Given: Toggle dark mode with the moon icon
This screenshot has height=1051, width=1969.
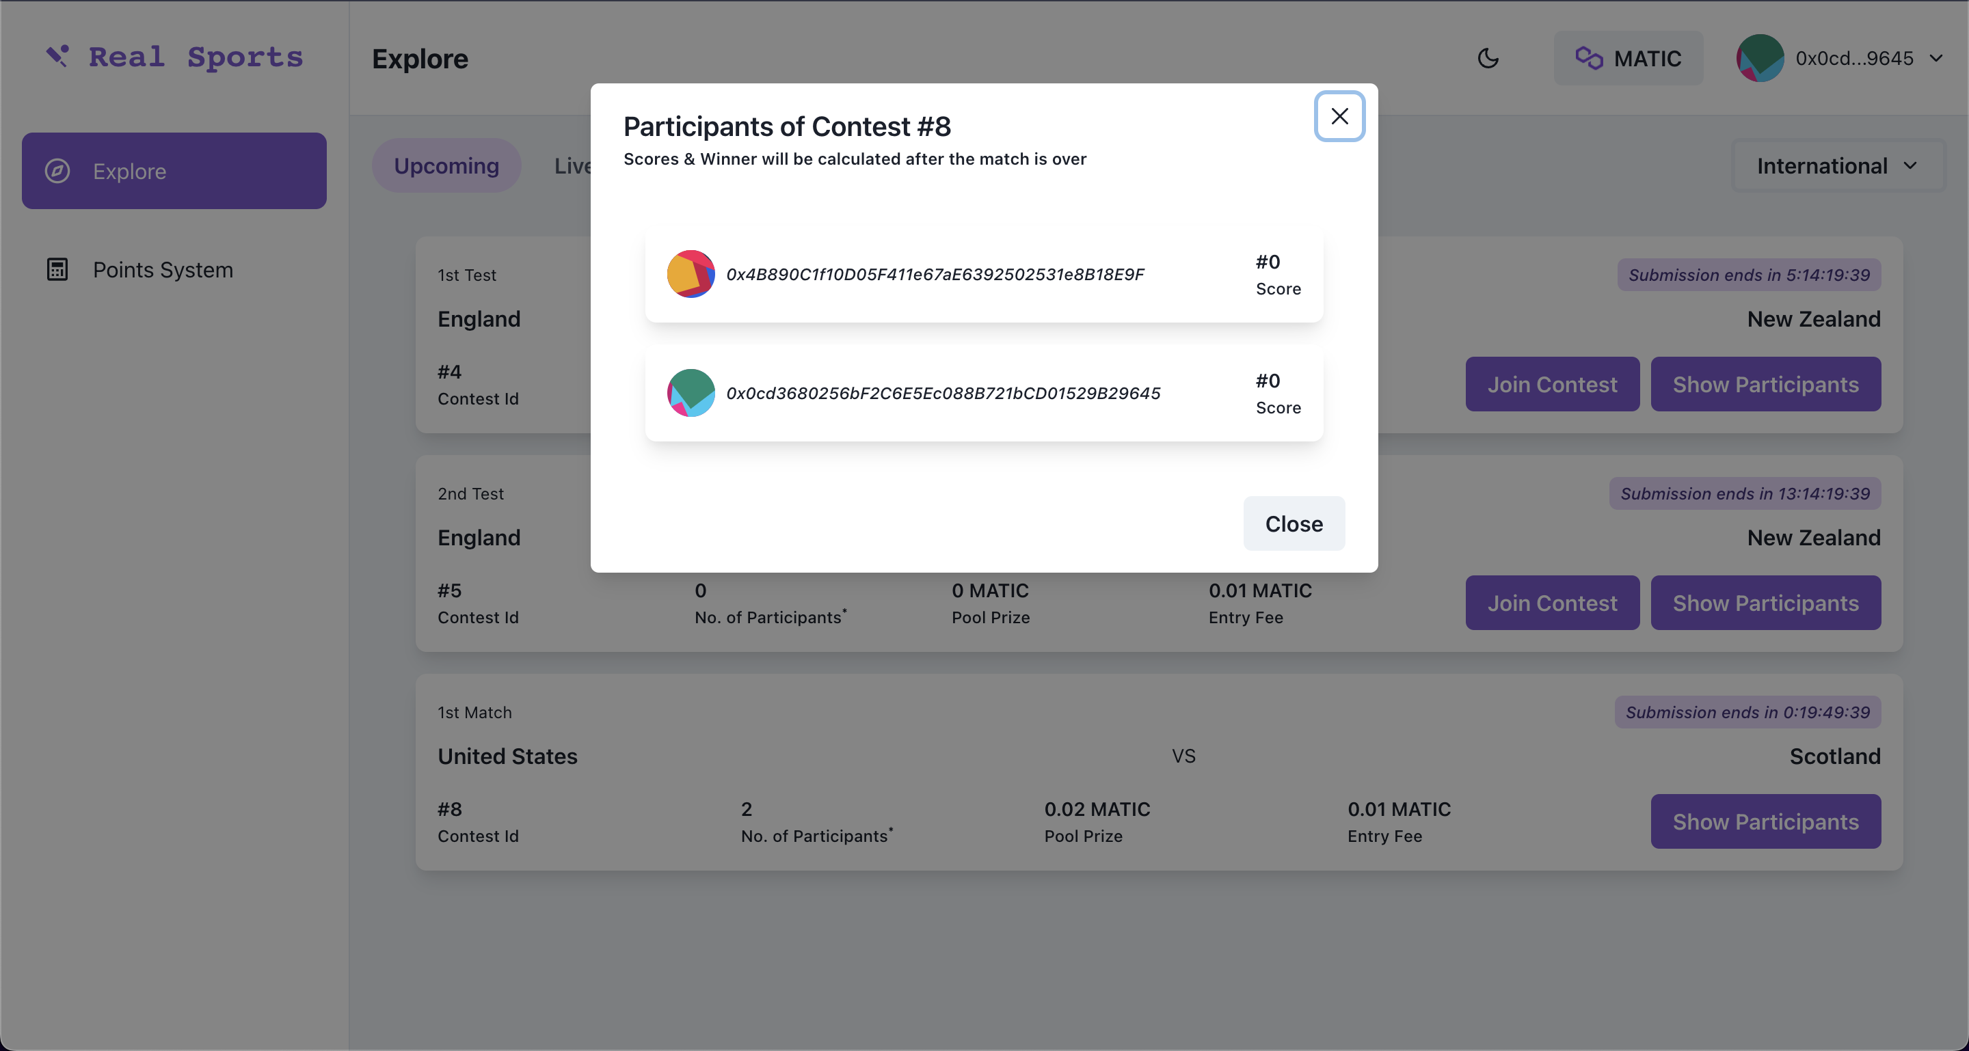Looking at the screenshot, I should pos(1488,58).
